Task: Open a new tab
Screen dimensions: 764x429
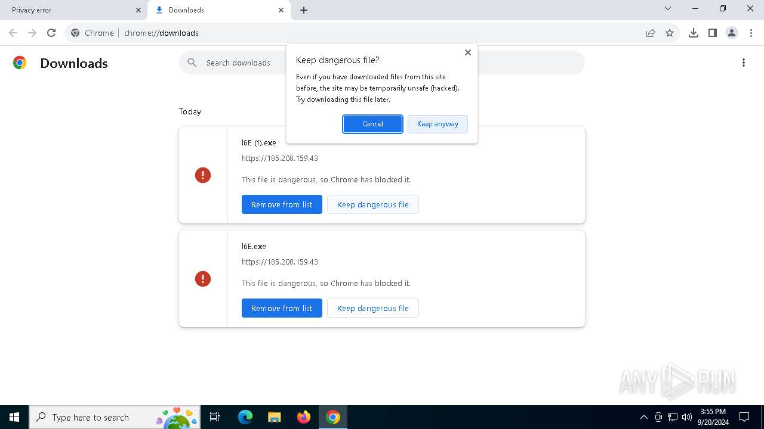Action: (x=304, y=10)
